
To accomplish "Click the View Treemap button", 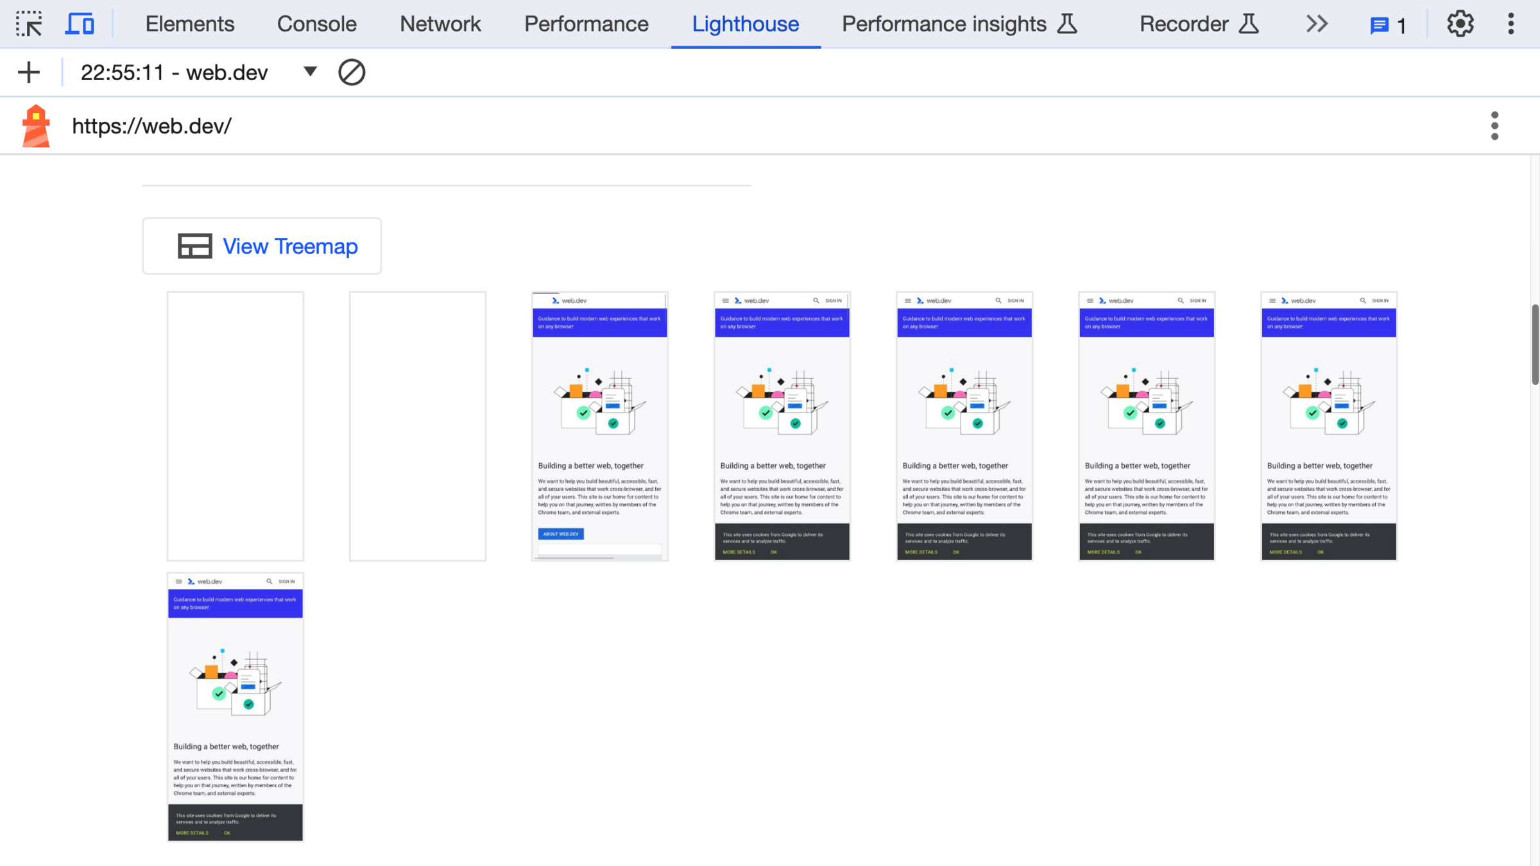I will 262,246.
